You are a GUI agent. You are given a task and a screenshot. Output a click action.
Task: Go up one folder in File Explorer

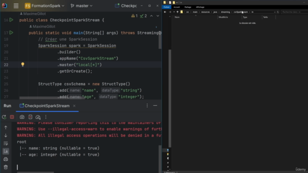click(x=178, y=12)
